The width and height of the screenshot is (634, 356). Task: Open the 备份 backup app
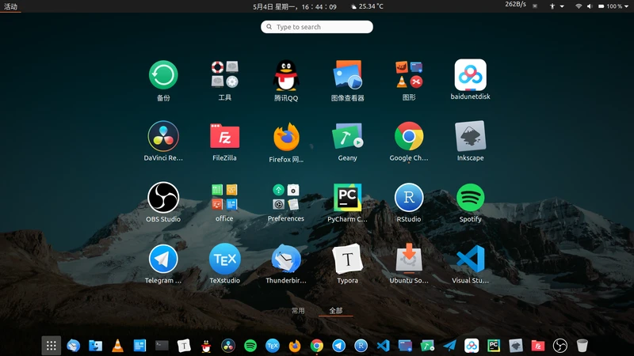point(163,75)
